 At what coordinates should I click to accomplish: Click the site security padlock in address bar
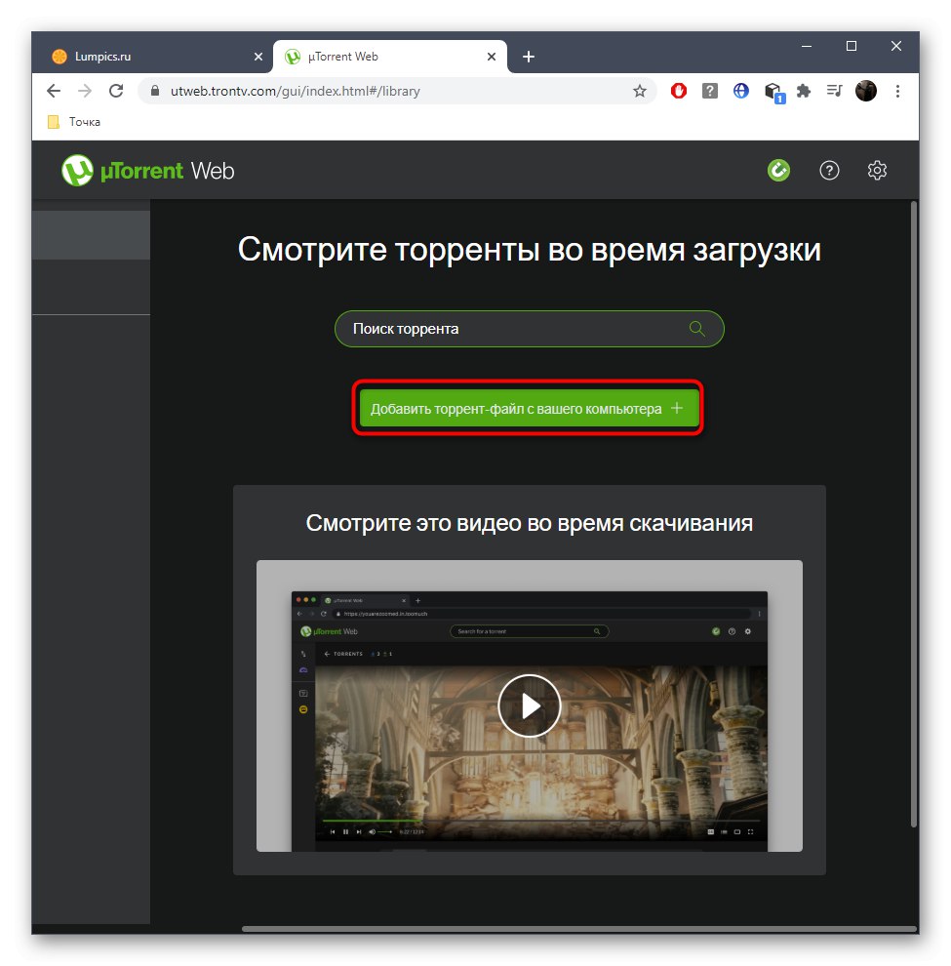click(x=154, y=91)
